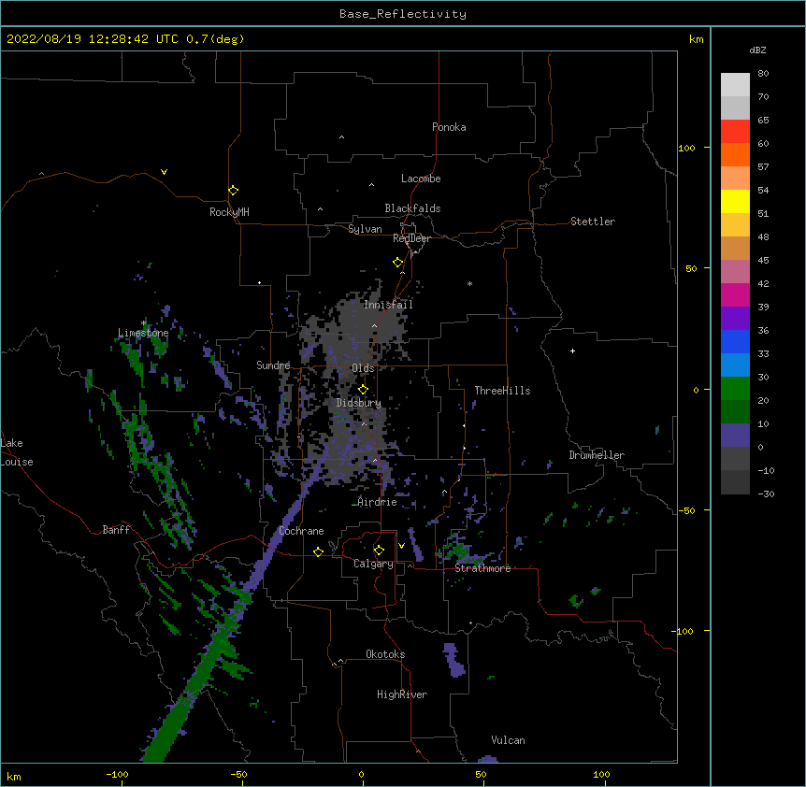Click the white asterisk marker east of Innisfail
Screen dimensions: 806x787
point(469,283)
